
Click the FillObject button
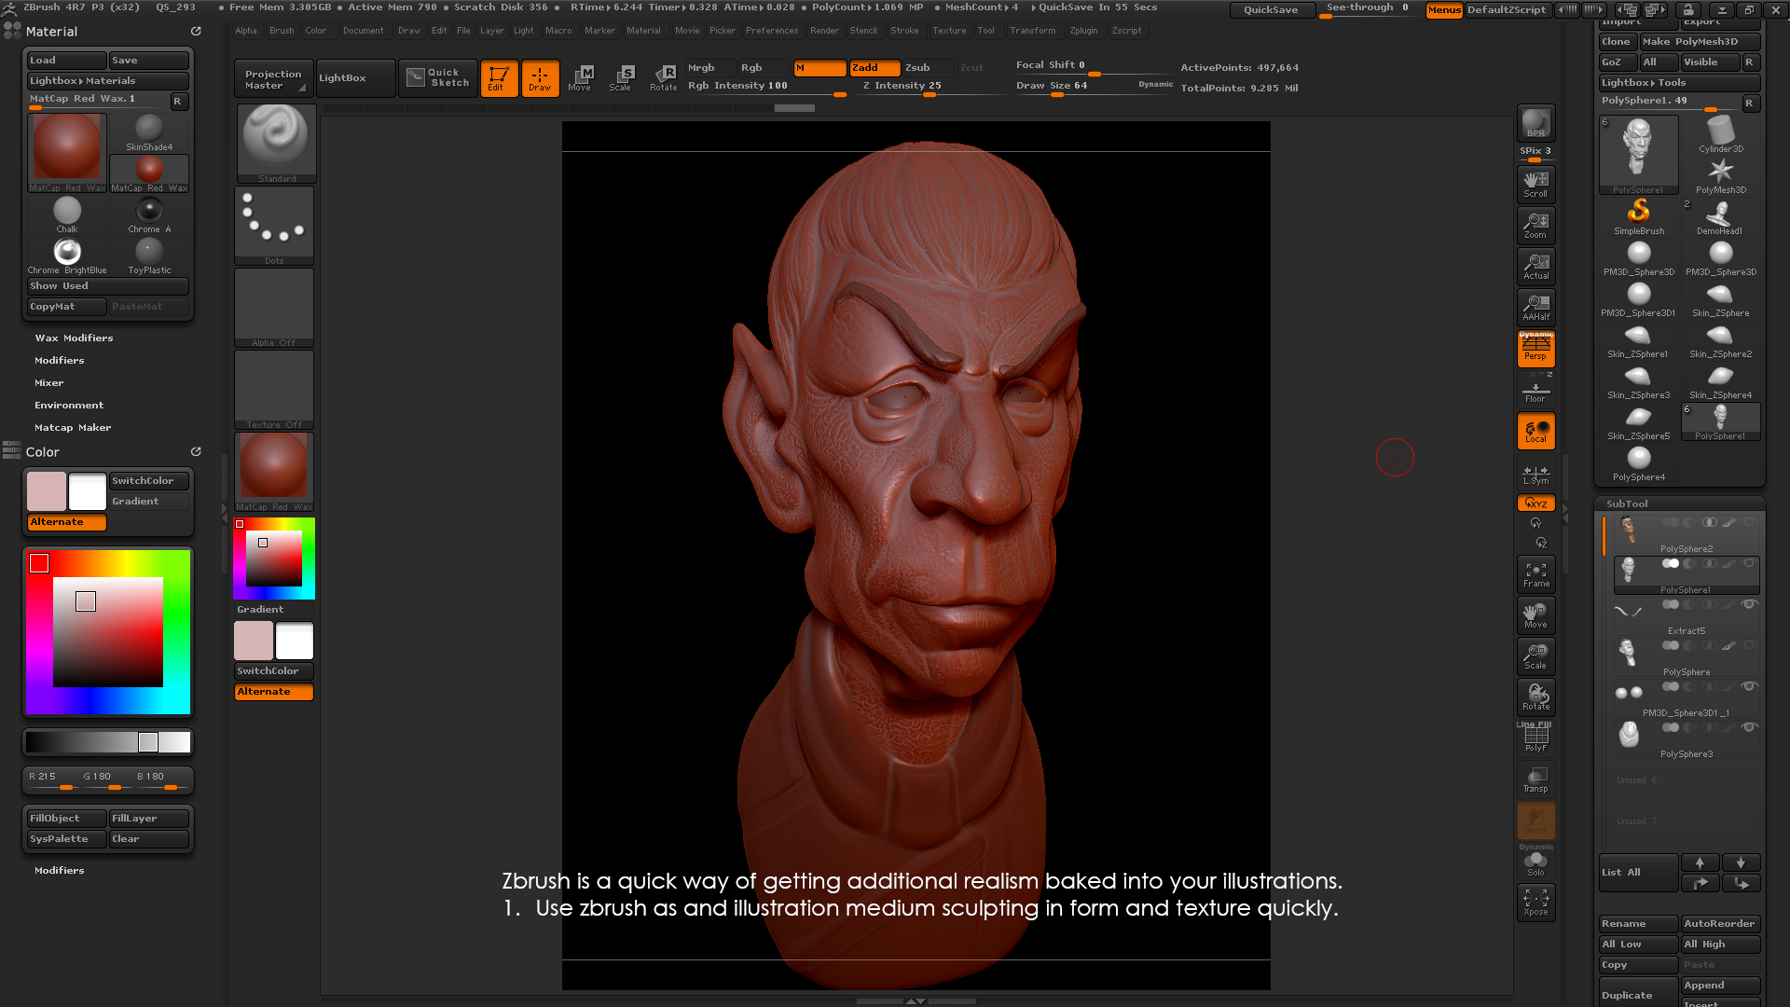coord(65,818)
